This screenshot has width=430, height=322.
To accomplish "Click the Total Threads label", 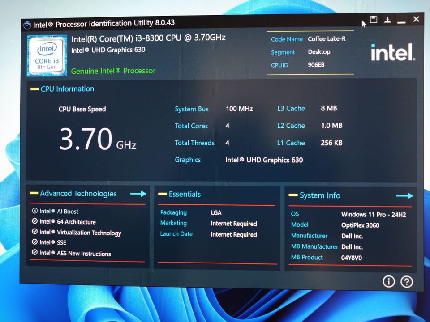I will [195, 143].
